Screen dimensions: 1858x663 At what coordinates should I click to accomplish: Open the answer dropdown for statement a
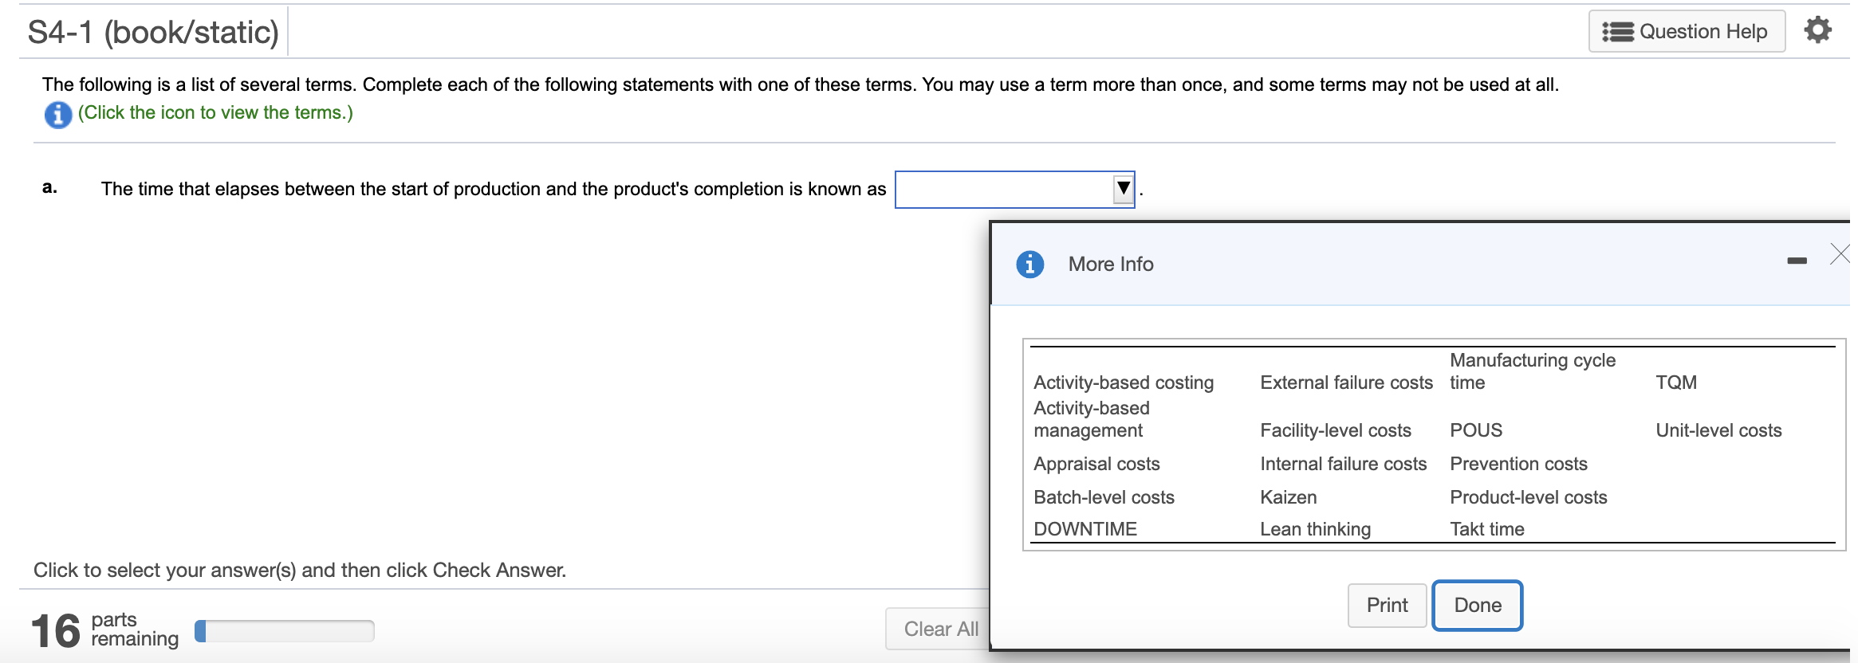pyautogui.click(x=1005, y=190)
